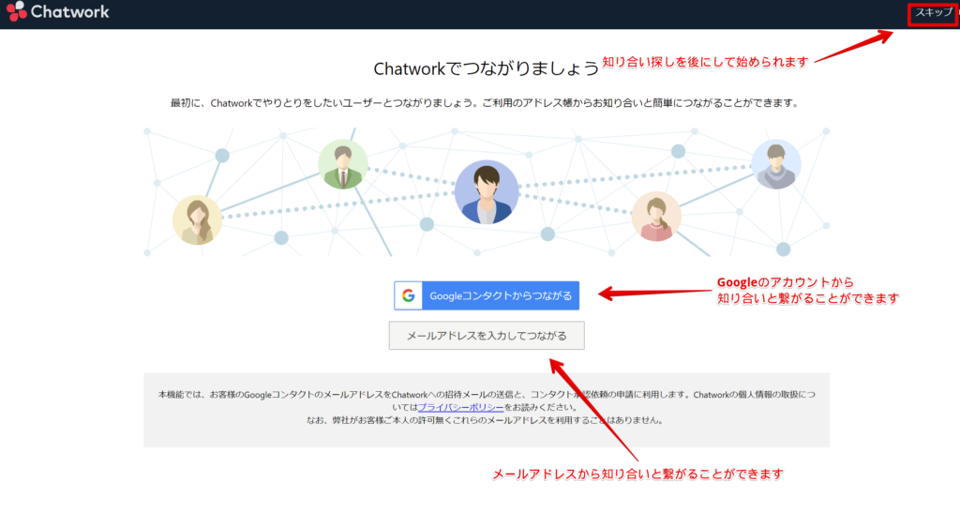Viewport: 960px width, 528px height.
Task: Open the プライバシーポリシー link
Action: (x=460, y=407)
